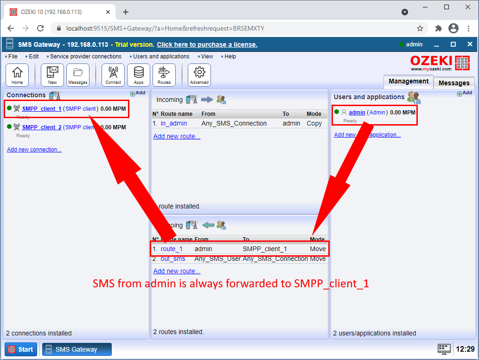The height and width of the screenshot is (360, 479).
Task: Reload the page with the refresh icon
Action: (x=40, y=28)
